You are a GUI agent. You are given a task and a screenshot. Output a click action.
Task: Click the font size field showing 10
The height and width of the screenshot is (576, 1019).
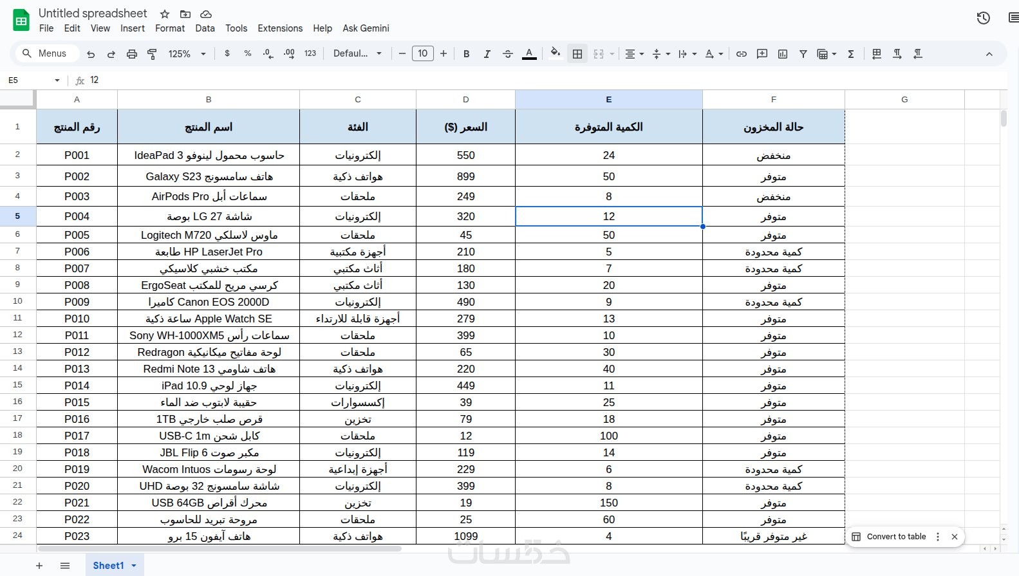pos(423,53)
